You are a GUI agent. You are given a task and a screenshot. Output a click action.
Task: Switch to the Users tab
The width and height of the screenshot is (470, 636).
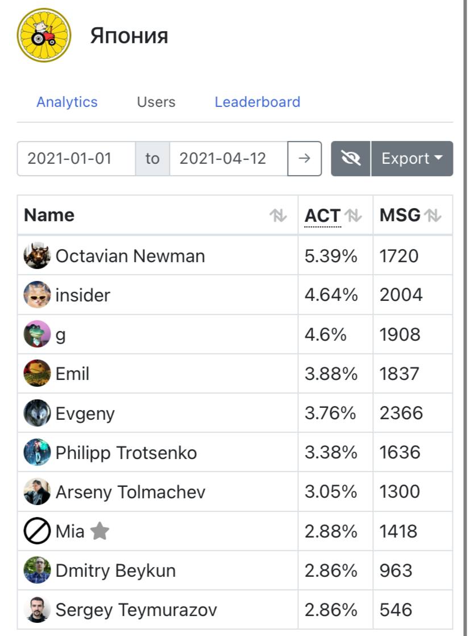(x=156, y=102)
